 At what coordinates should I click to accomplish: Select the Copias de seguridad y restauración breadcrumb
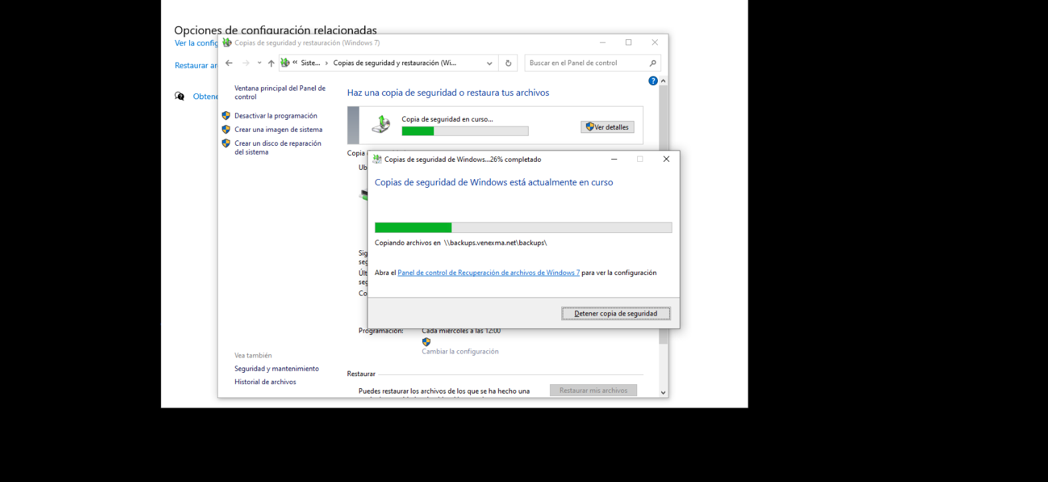point(395,63)
